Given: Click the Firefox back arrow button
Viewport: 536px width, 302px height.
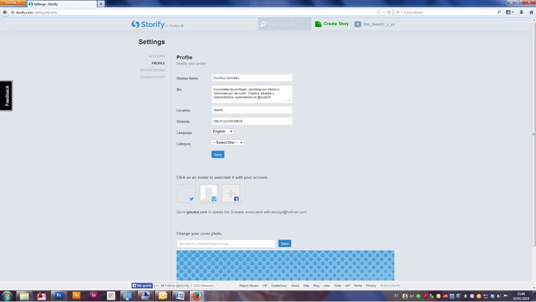Looking at the screenshot, I should tap(5, 12).
